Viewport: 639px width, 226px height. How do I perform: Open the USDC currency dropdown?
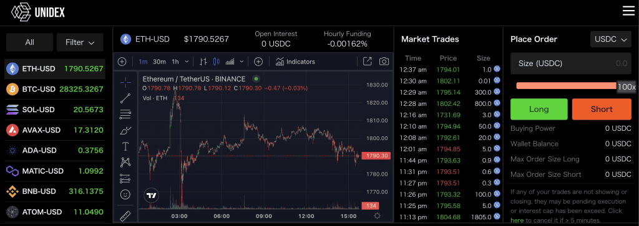[610, 39]
